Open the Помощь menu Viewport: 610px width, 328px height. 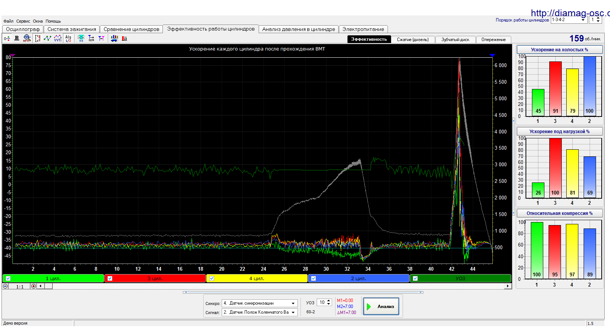click(53, 21)
